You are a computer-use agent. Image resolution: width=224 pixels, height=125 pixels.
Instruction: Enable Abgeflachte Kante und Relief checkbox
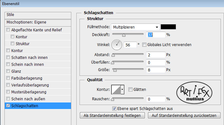pyautogui.click(x=8, y=30)
